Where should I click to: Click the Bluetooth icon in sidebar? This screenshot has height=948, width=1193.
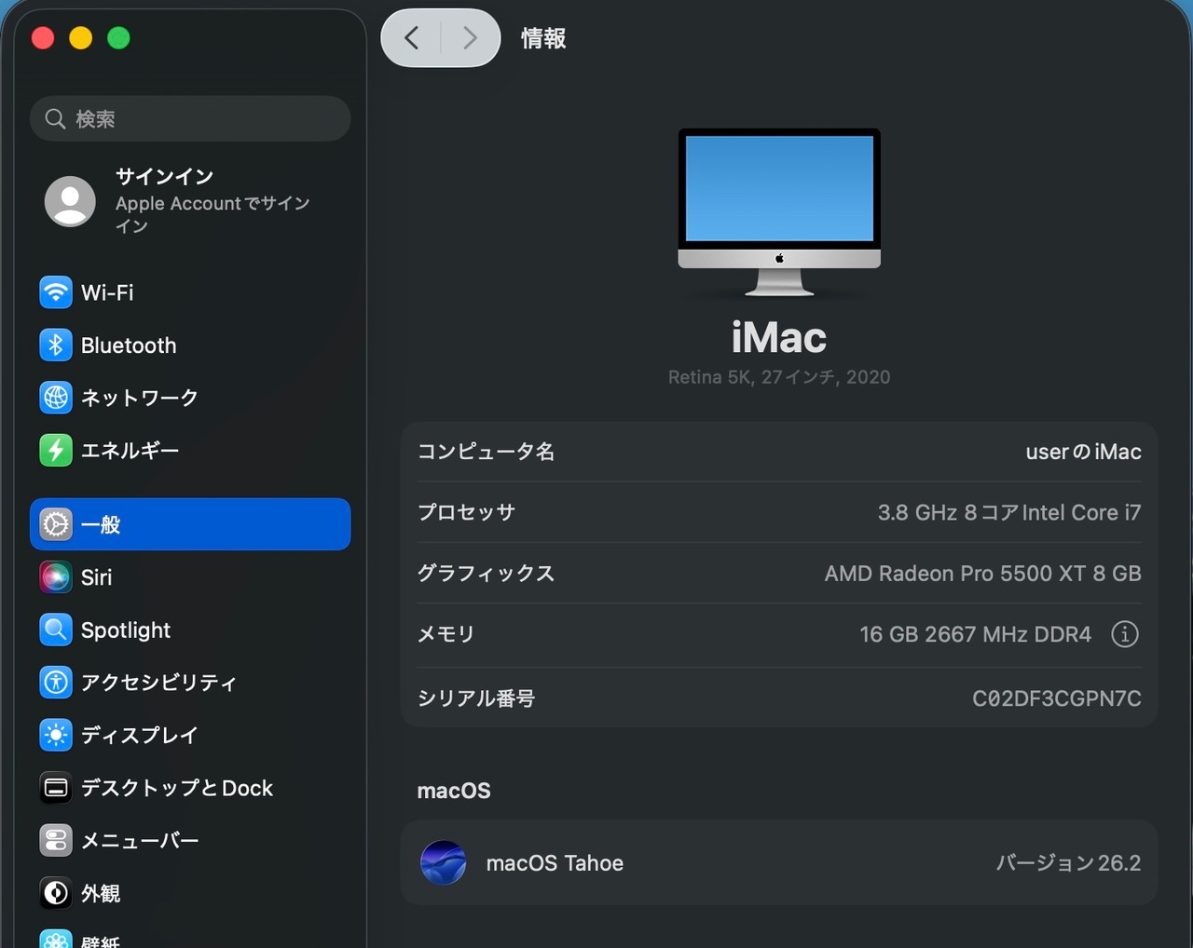[x=56, y=345]
